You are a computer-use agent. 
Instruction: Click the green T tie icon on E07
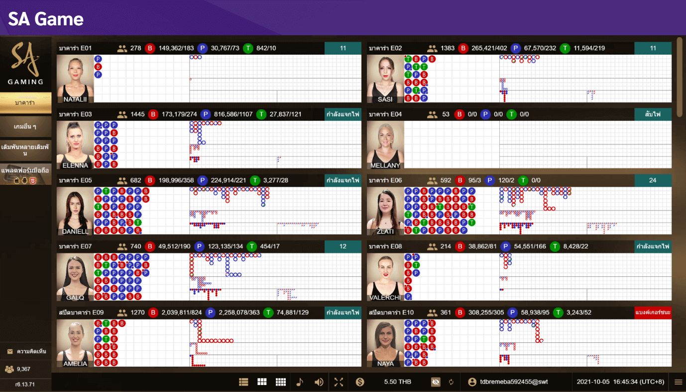coord(251,246)
